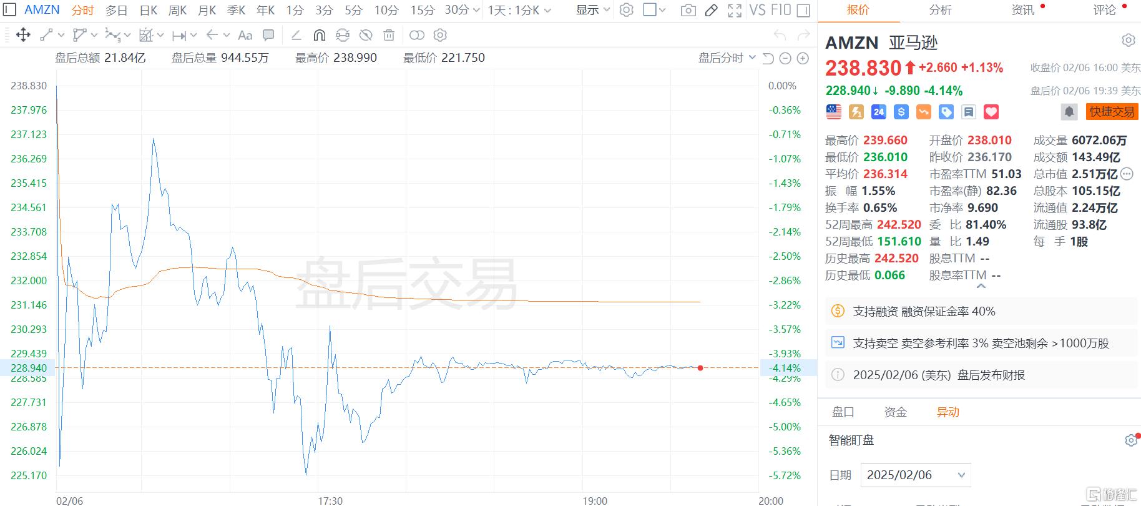Viewport: 1141px width, 506px height.
Task: Click the zoom in plus icon
Action: click(x=803, y=58)
